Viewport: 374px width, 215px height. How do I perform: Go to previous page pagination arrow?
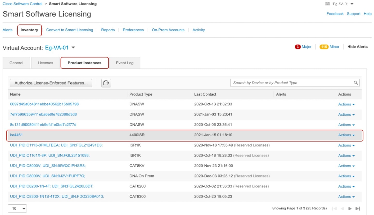point(342,208)
